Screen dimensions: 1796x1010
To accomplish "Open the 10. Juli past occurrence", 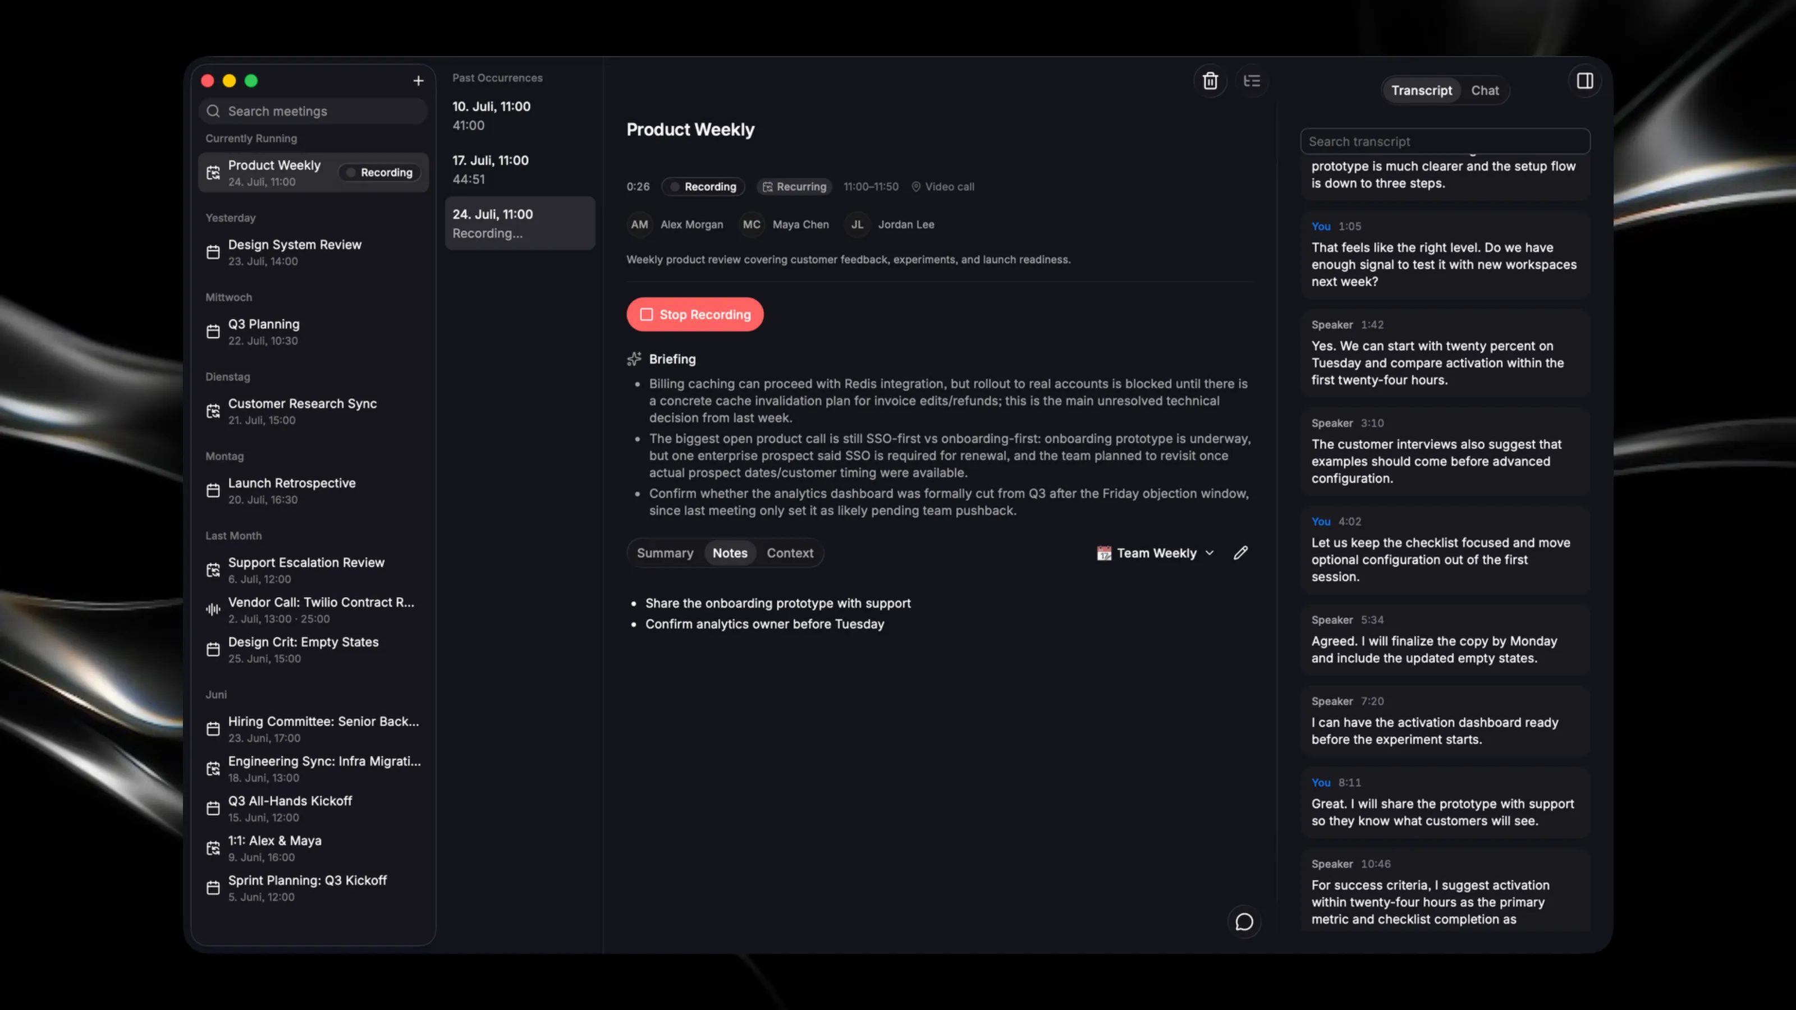I will (x=520, y=116).
